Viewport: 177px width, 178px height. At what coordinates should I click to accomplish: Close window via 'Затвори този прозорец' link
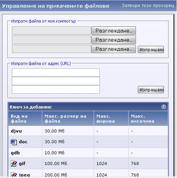pos(148,5)
